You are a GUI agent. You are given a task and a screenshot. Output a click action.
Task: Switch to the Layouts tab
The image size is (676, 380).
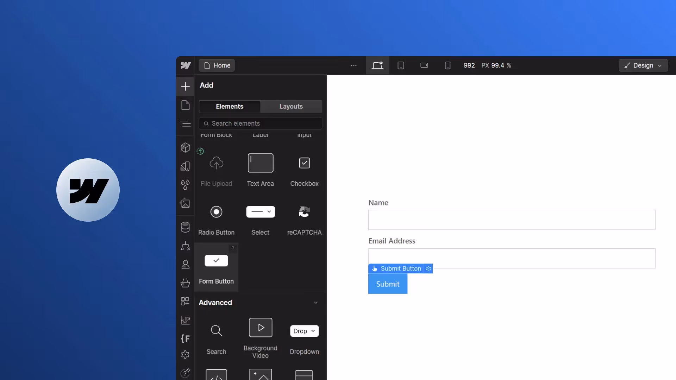pos(291,106)
